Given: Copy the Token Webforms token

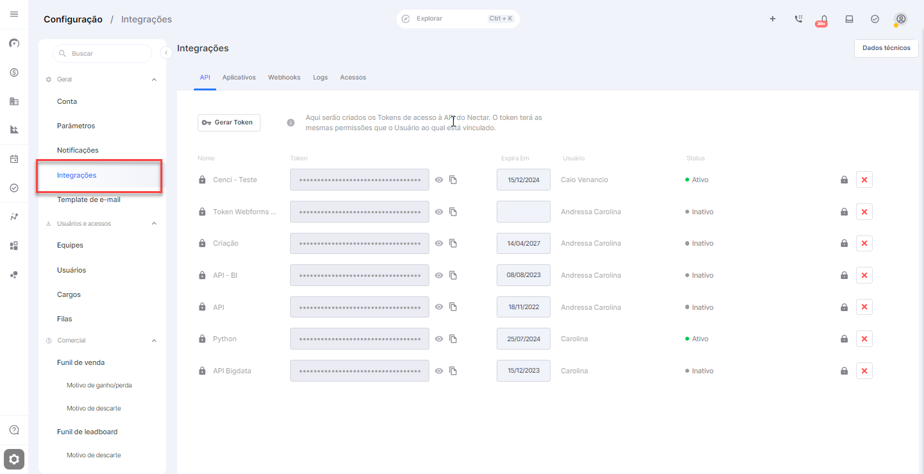Looking at the screenshot, I should (x=453, y=212).
